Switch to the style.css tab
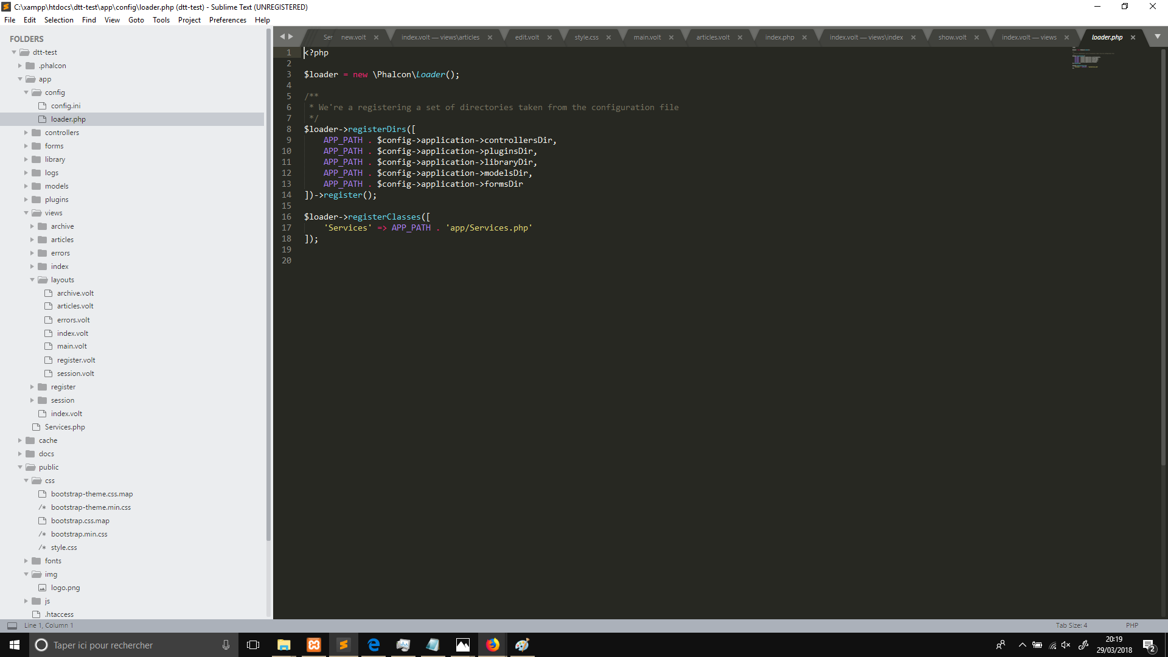Image resolution: width=1168 pixels, height=657 pixels. (586, 38)
